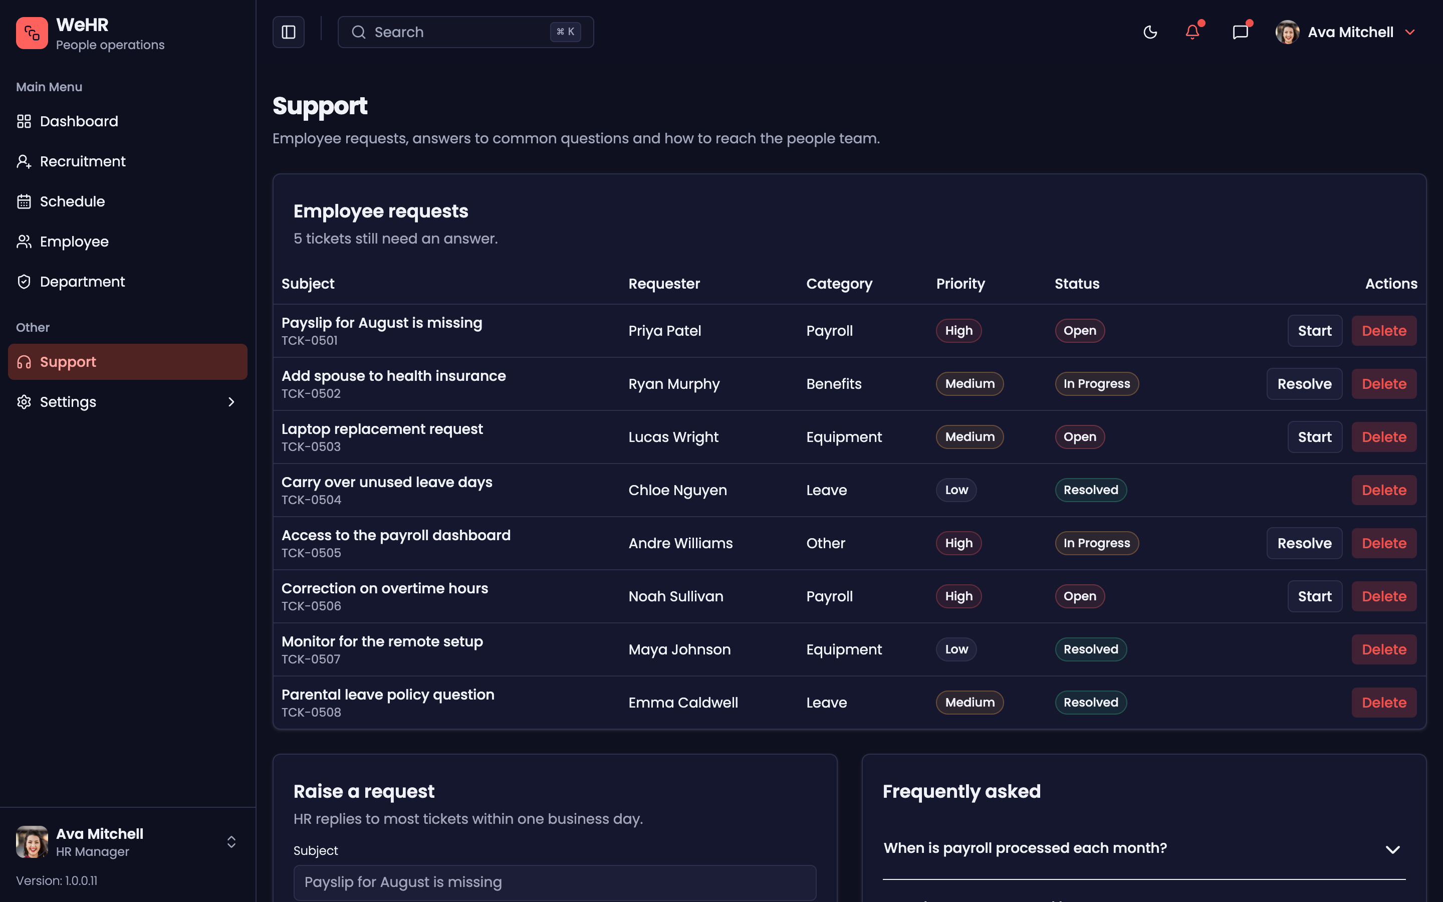Delete the Carry over unused leave days ticket

click(1384, 491)
